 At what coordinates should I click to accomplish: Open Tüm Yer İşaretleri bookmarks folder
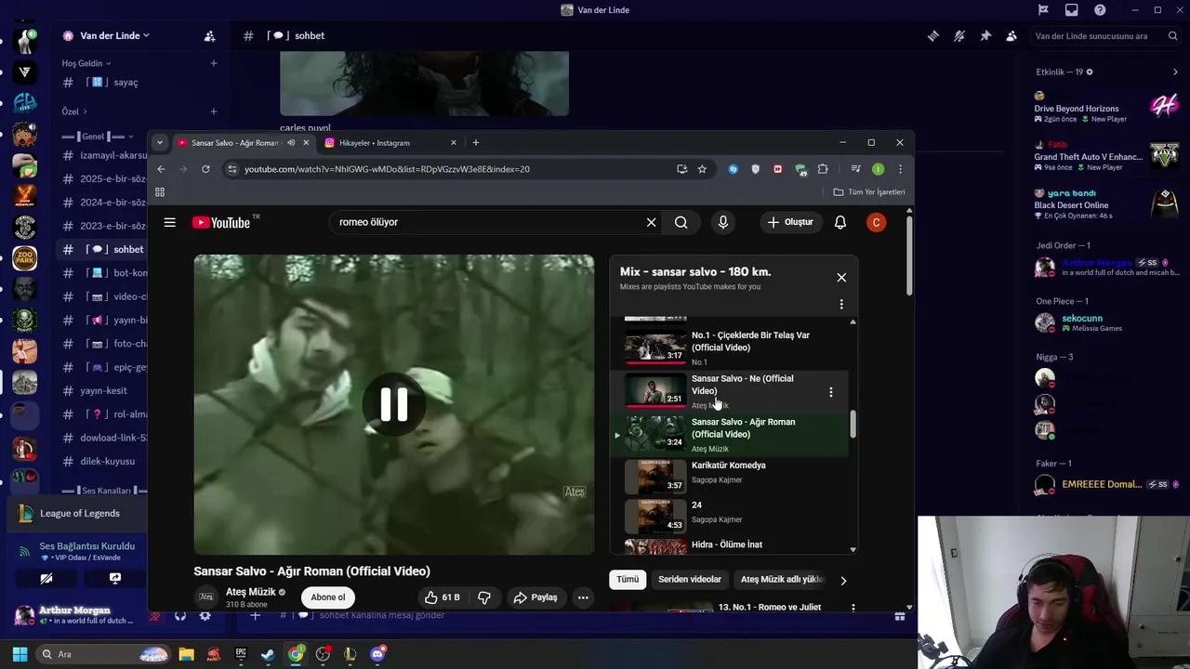(869, 192)
